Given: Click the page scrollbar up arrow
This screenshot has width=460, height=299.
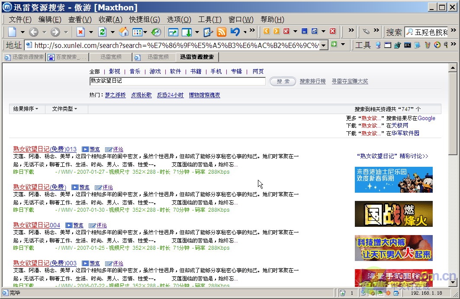Looking at the screenshot, I should (453, 68).
